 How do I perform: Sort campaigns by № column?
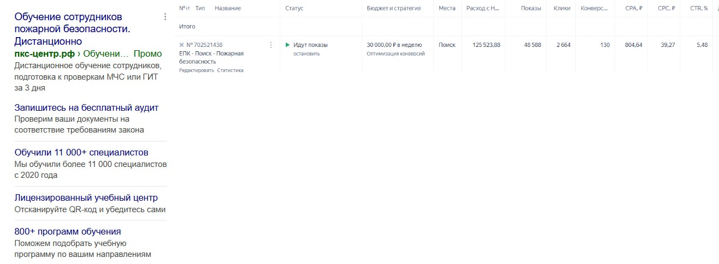(x=184, y=9)
